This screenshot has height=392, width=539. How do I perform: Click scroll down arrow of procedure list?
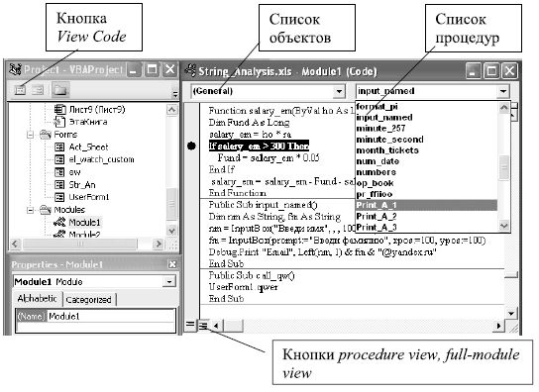[504, 226]
